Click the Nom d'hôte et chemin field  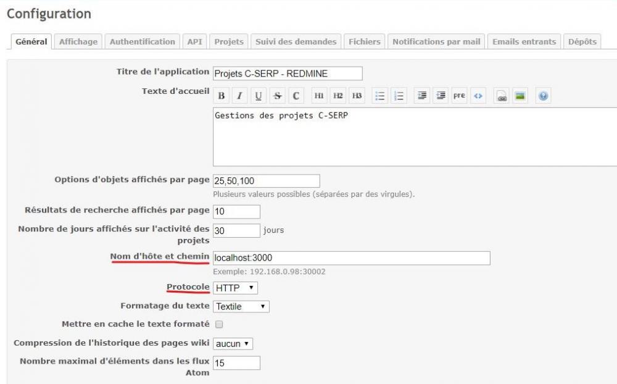351,257
